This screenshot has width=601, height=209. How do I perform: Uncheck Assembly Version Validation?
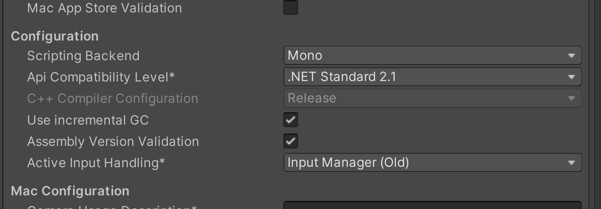[x=290, y=141]
